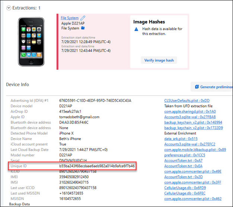The height and width of the screenshot is (207, 233).
Task: Collapse the Extractions section chevron
Action: [8, 7]
